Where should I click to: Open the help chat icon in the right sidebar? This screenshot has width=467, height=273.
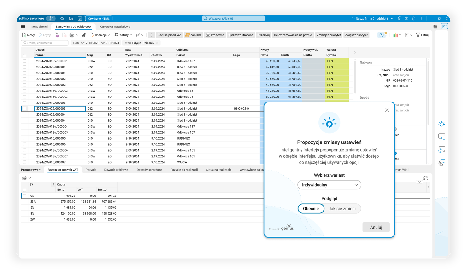[442, 150]
